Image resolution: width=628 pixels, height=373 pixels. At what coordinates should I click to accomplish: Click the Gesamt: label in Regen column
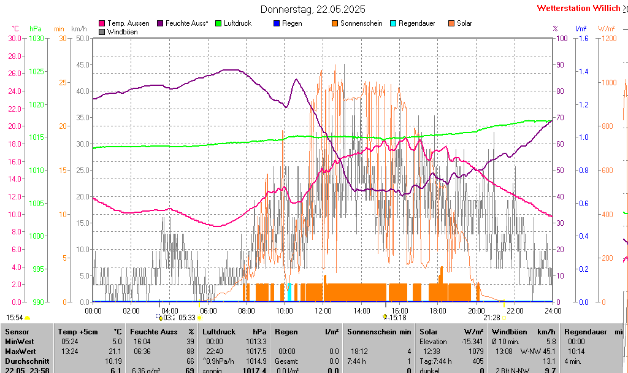(287, 361)
